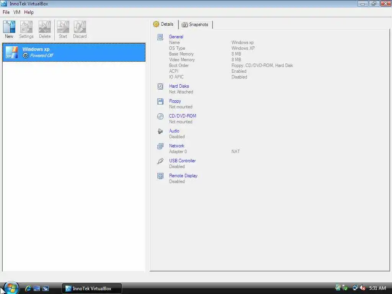This screenshot has height=294, width=392.
Task: Open the VM menu
Action: [x=17, y=12]
